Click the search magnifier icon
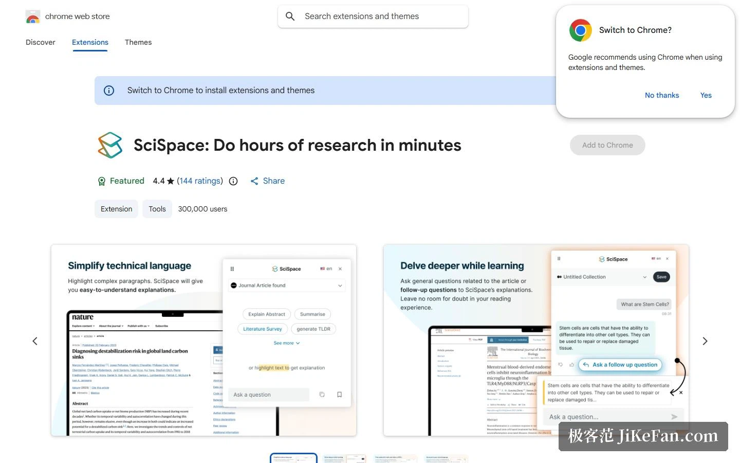 point(290,16)
